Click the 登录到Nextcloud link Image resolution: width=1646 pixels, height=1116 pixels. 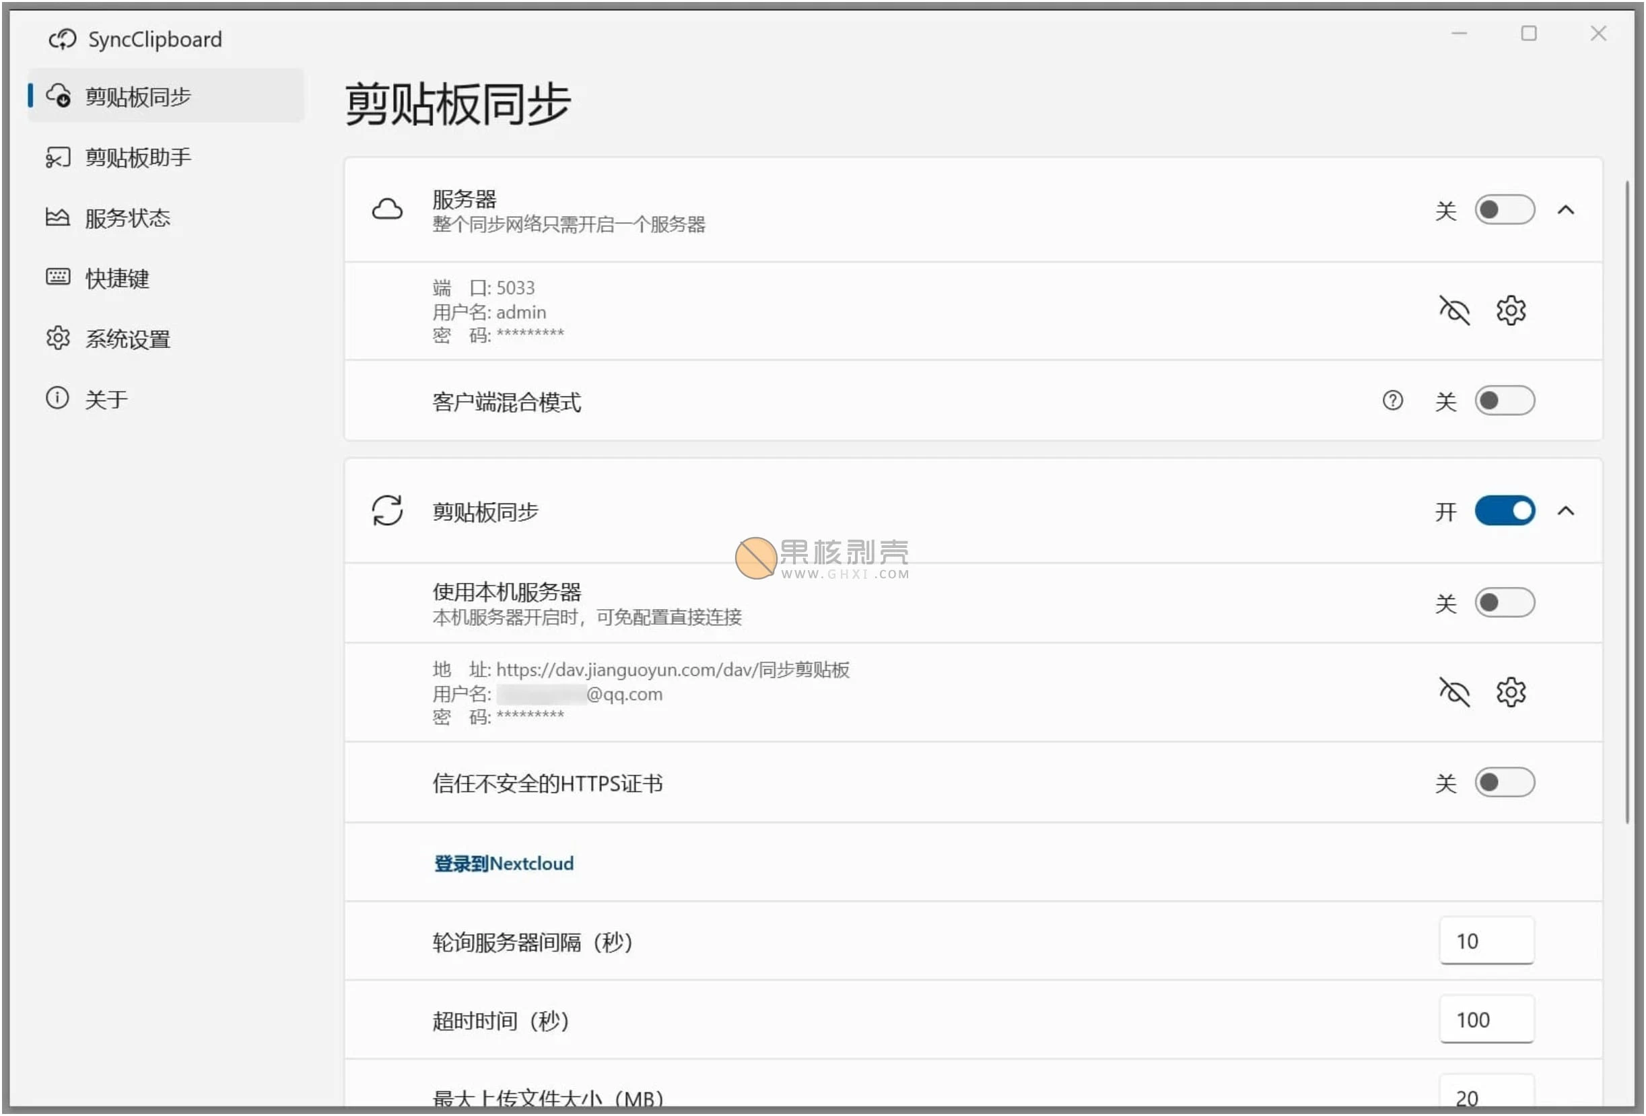(x=504, y=862)
